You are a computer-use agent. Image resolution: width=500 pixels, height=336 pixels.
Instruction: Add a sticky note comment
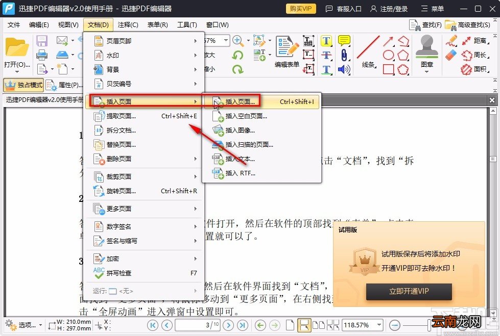[x=344, y=41]
